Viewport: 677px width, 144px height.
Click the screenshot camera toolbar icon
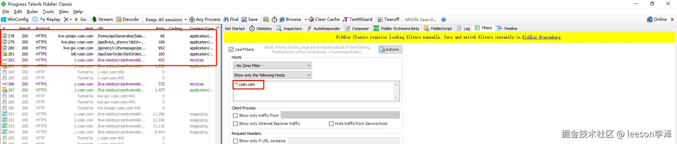pos(266,19)
